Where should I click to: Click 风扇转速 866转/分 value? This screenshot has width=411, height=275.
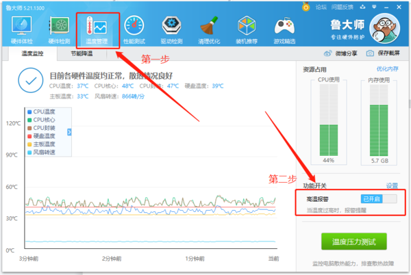pyautogui.click(x=133, y=96)
